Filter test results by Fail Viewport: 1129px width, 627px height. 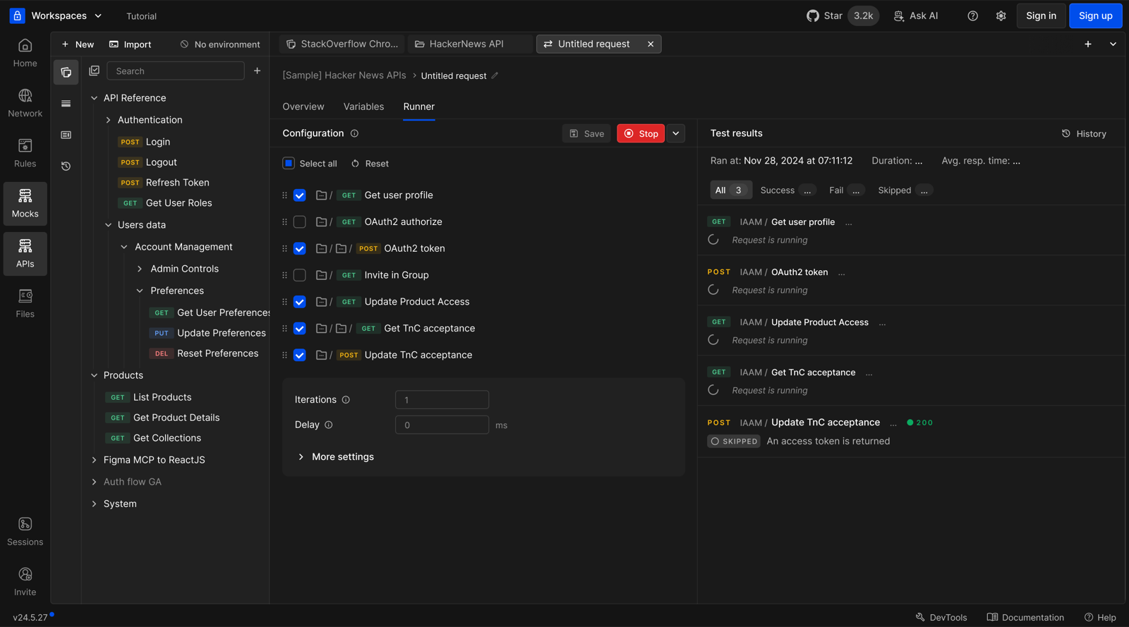[x=845, y=190]
